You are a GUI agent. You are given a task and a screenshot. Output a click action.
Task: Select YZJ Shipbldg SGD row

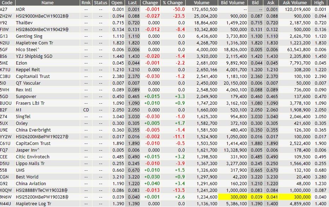(164, 56)
